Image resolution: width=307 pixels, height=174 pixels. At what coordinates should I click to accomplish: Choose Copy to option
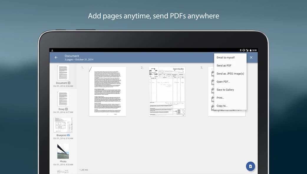click(x=222, y=106)
